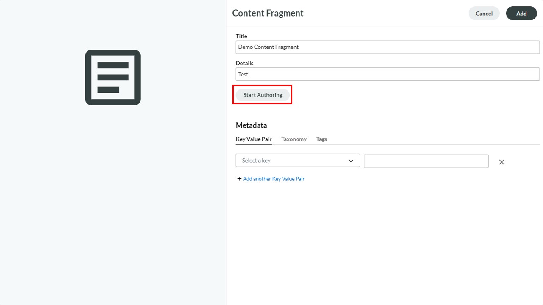The image size is (543, 305).
Task: Click the Metadata section heading
Action: (x=252, y=125)
